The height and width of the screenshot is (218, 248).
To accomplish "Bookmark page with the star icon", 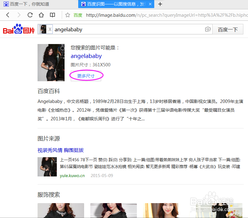I will 68,15.
